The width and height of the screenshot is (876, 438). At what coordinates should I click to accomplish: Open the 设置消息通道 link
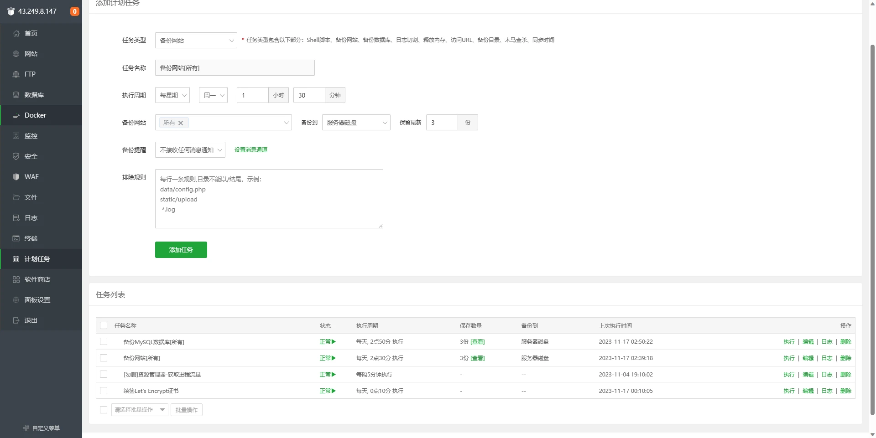click(251, 150)
